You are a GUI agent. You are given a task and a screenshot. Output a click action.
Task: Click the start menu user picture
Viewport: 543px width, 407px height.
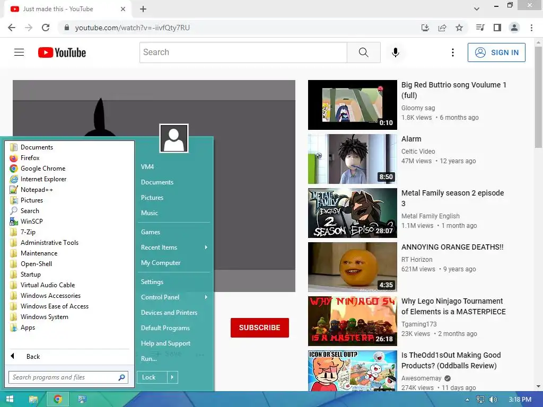[x=174, y=138]
